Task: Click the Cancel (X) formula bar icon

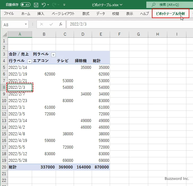Action: coord(42,24)
